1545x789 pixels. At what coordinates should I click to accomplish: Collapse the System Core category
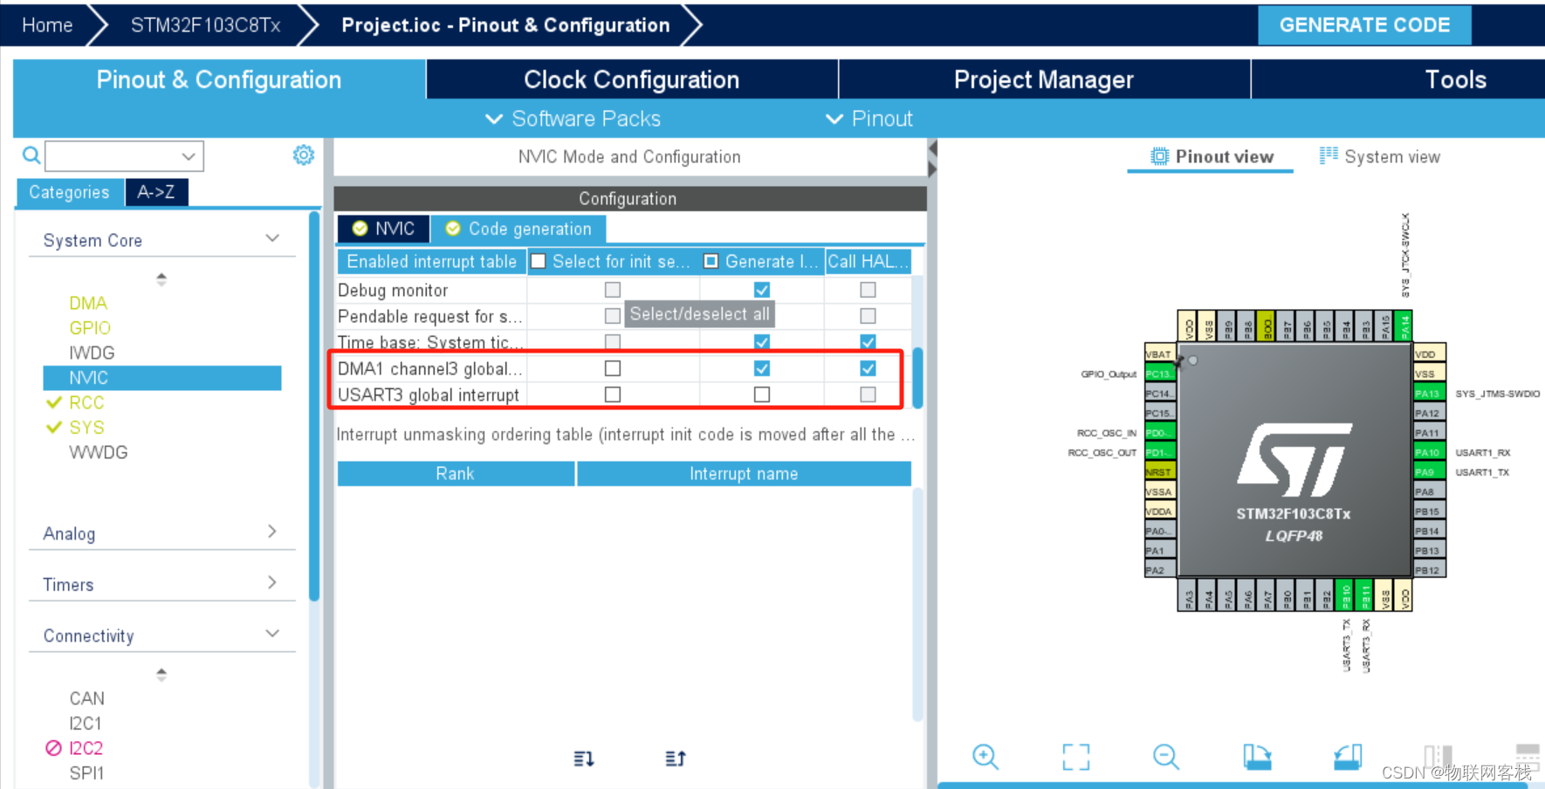(x=272, y=238)
